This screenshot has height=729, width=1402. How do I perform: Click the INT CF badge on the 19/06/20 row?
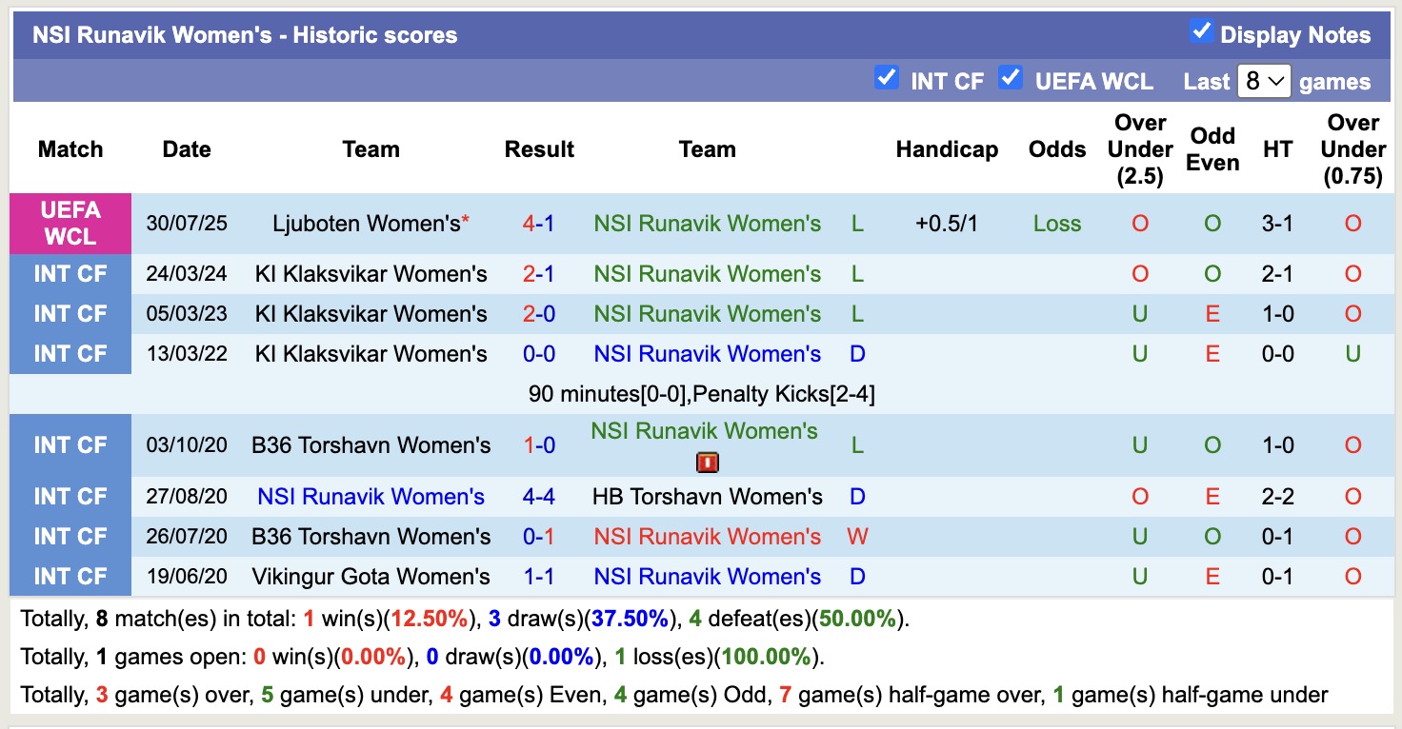coord(70,576)
